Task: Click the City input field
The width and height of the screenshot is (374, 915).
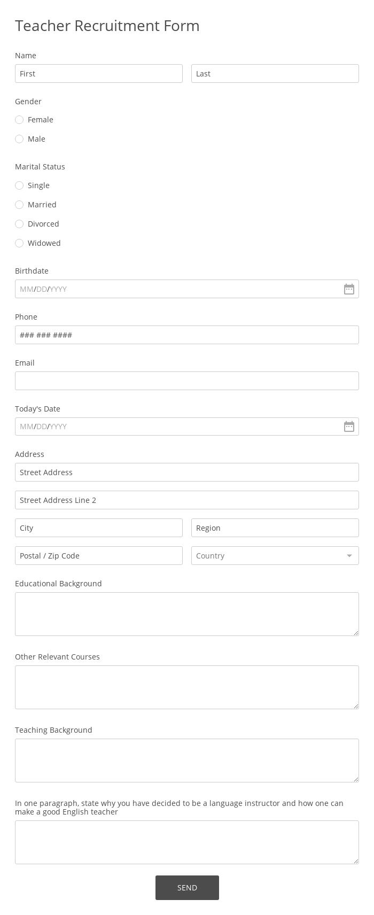Action: [99, 528]
